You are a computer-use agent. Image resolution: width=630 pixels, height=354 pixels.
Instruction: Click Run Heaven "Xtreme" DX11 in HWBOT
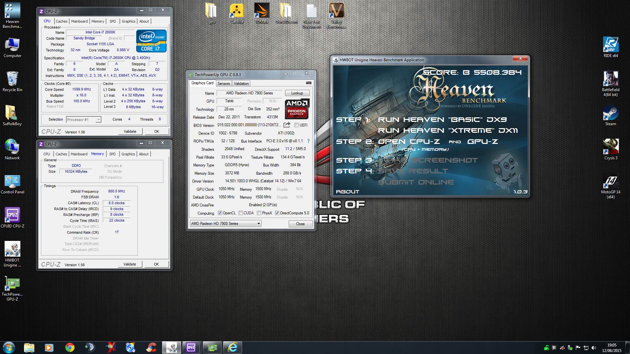tap(448, 130)
